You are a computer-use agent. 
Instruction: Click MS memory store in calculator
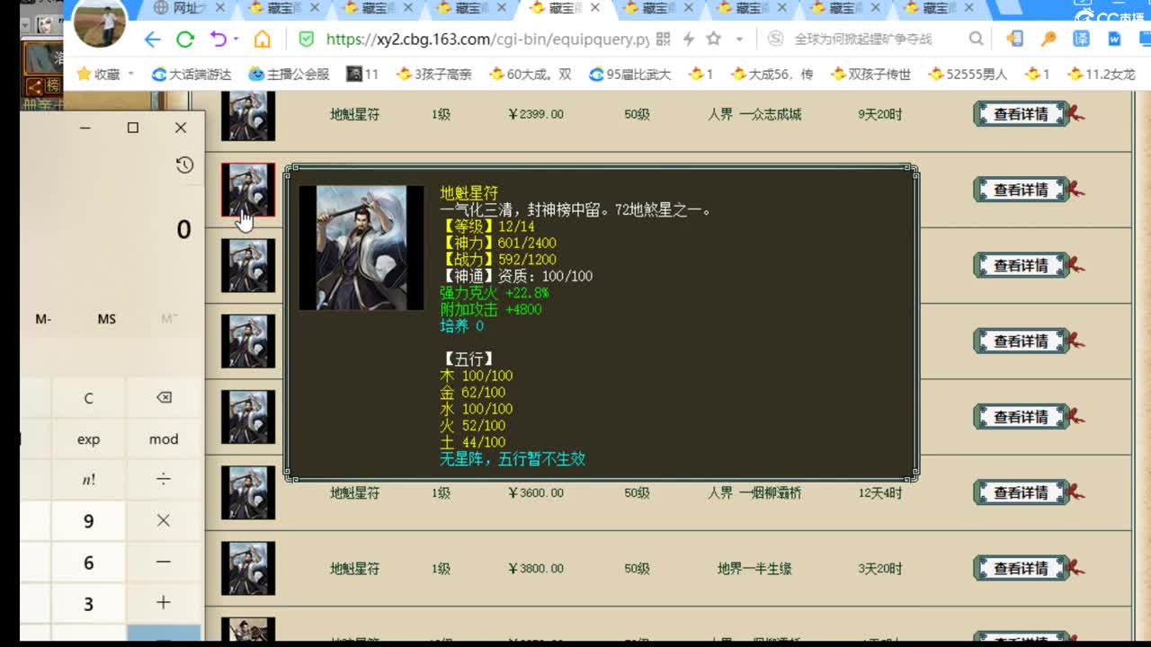click(106, 319)
